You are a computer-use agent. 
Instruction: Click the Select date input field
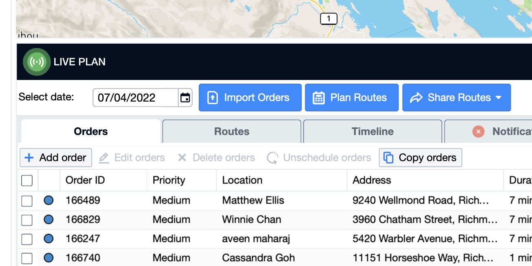(135, 98)
